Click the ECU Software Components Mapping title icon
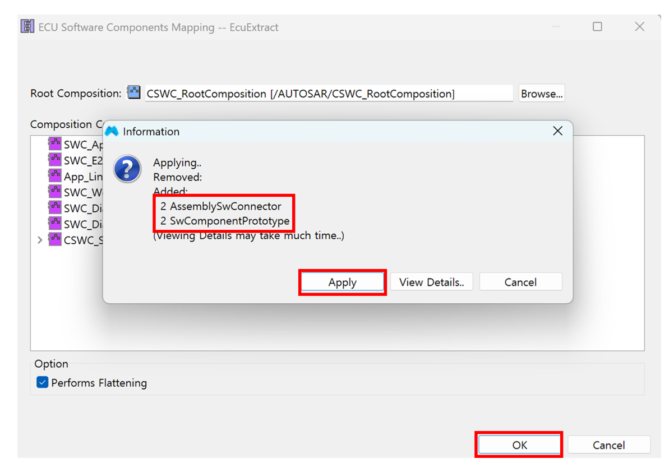 [27, 27]
